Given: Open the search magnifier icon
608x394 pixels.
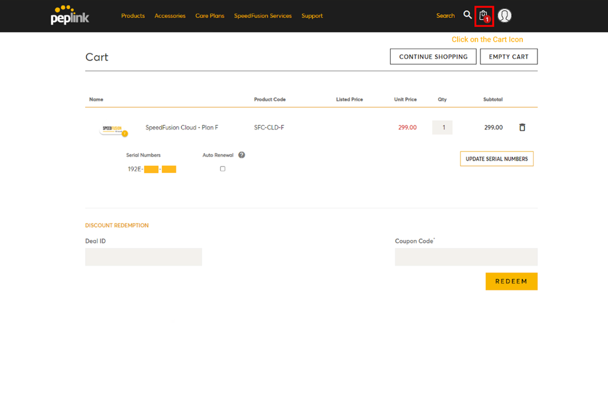Looking at the screenshot, I should pyautogui.click(x=467, y=15).
